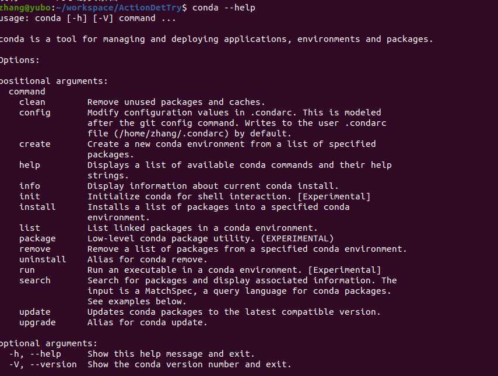Click the 'help' command in the list
The image size is (498, 376).
click(x=30, y=165)
